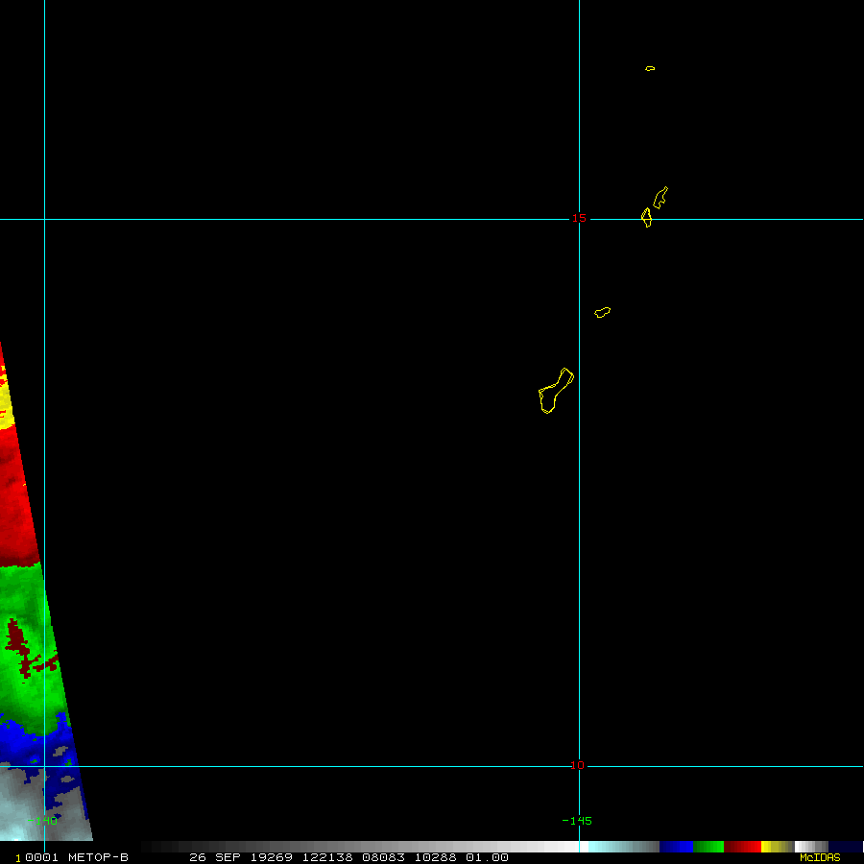Click the largest yellow island outline (Guam)
This screenshot has height=864, width=864.
554,391
